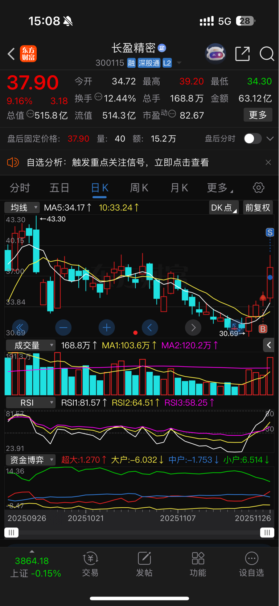Open the 东方财富 logo icon
Image resolution: width=279 pixels, height=606 pixels.
click(28, 54)
